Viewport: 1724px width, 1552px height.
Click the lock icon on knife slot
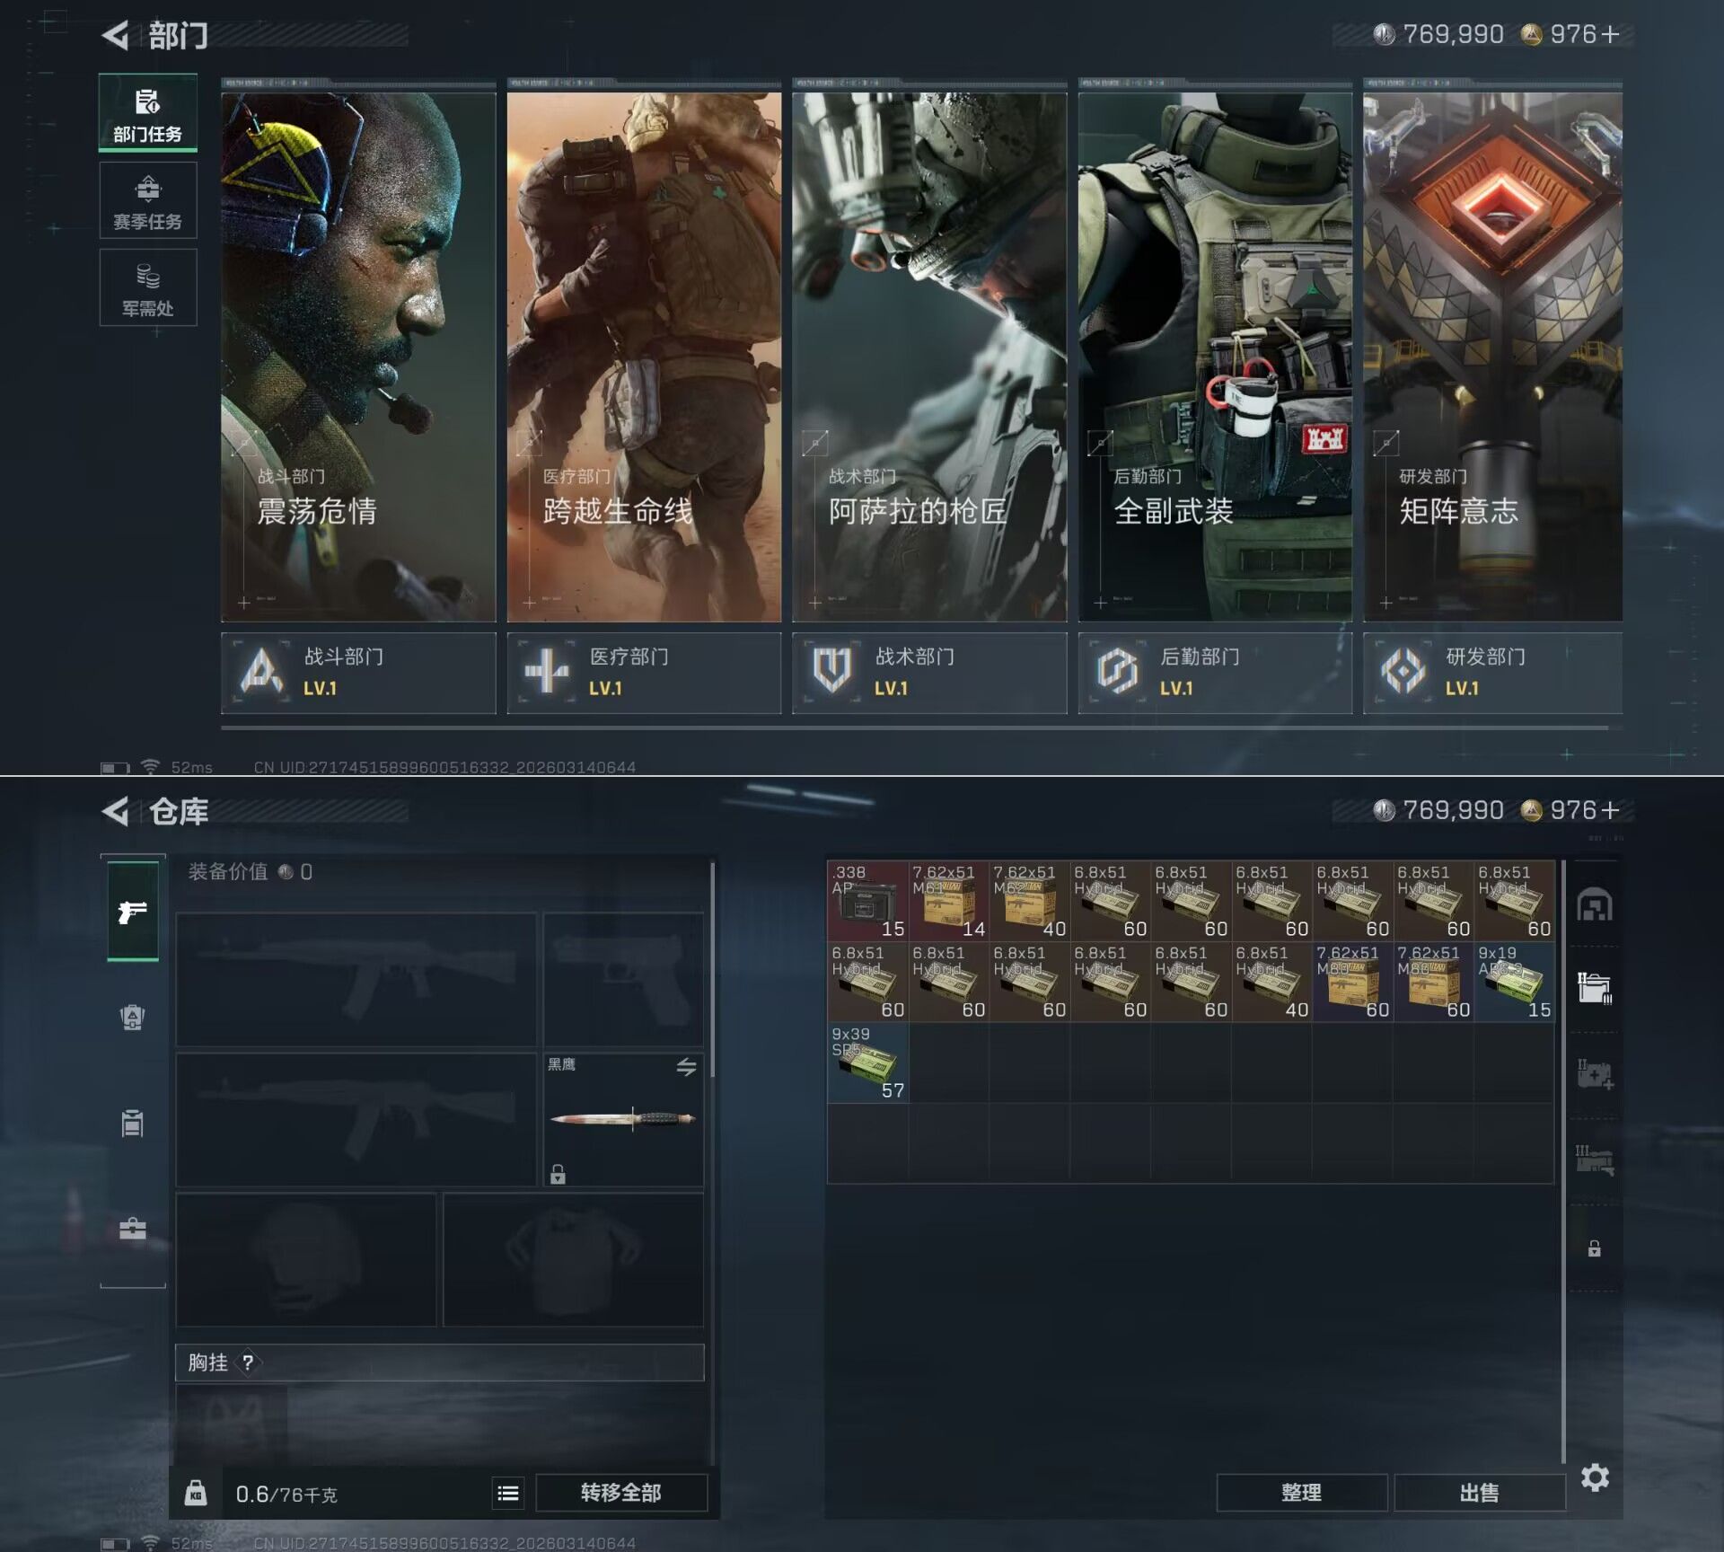point(558,1173)
